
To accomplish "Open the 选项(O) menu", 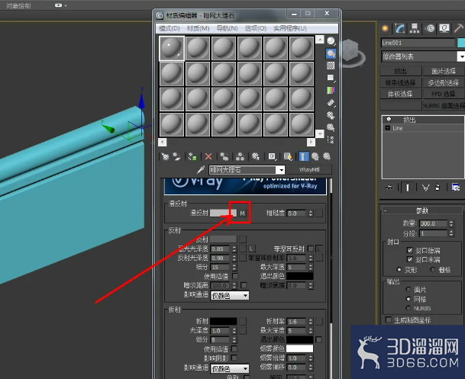I will point(255,28).
